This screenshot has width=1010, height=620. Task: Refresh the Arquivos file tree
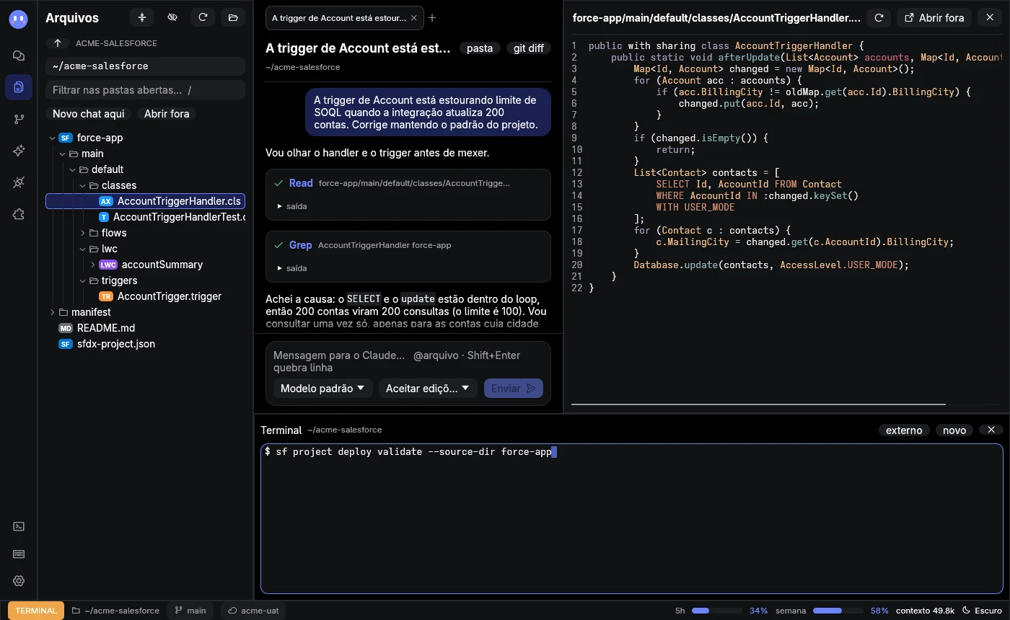tap(203, 17)
